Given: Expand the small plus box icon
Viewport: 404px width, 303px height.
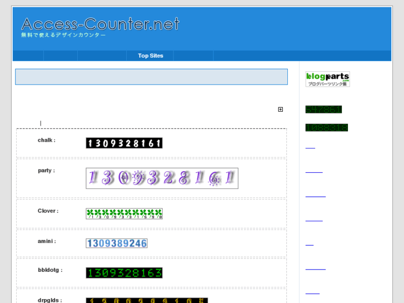Looking at the screenshot, I should 281,110.
